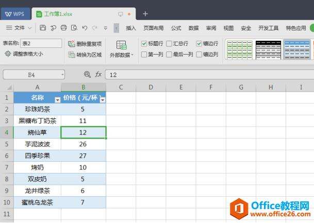Check the 第一列 checkbox

(144, 54)
